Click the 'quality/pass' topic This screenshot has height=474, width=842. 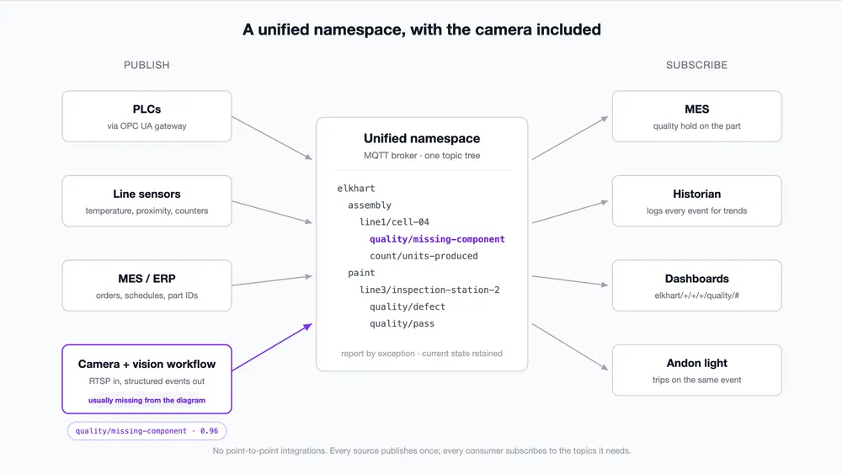[x=402, y=323]
